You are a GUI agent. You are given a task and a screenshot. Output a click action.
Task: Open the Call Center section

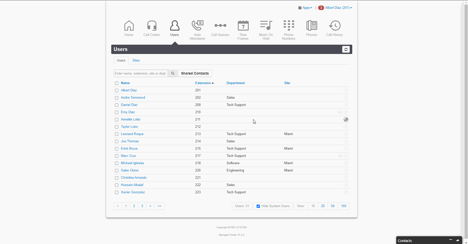coord(152,28)
